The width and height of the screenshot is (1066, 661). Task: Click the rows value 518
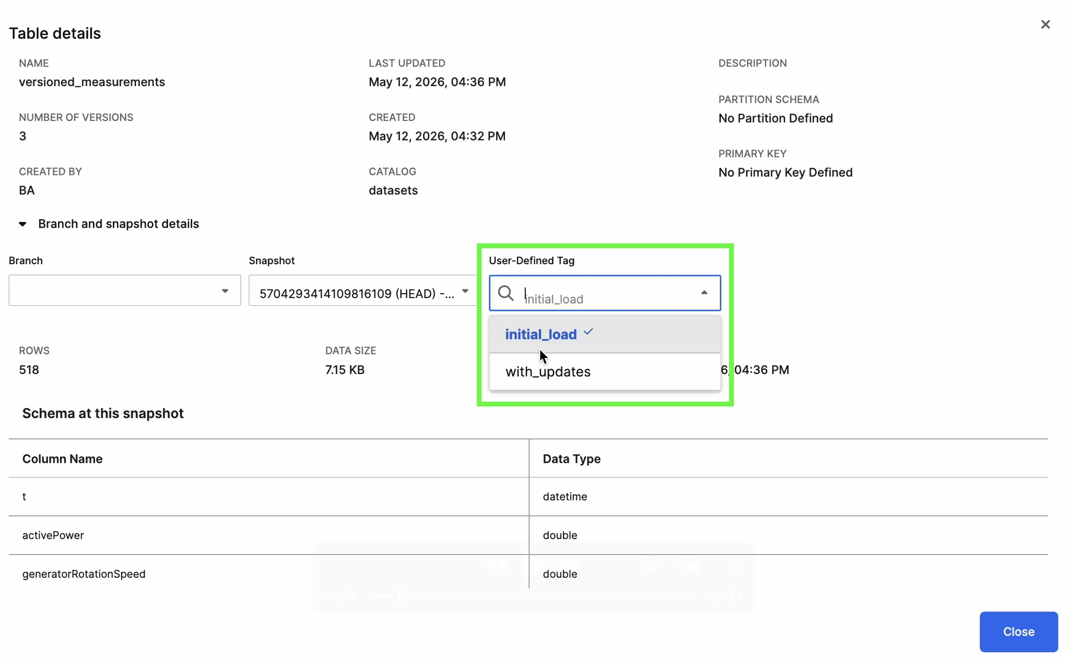tap(29, 370)
